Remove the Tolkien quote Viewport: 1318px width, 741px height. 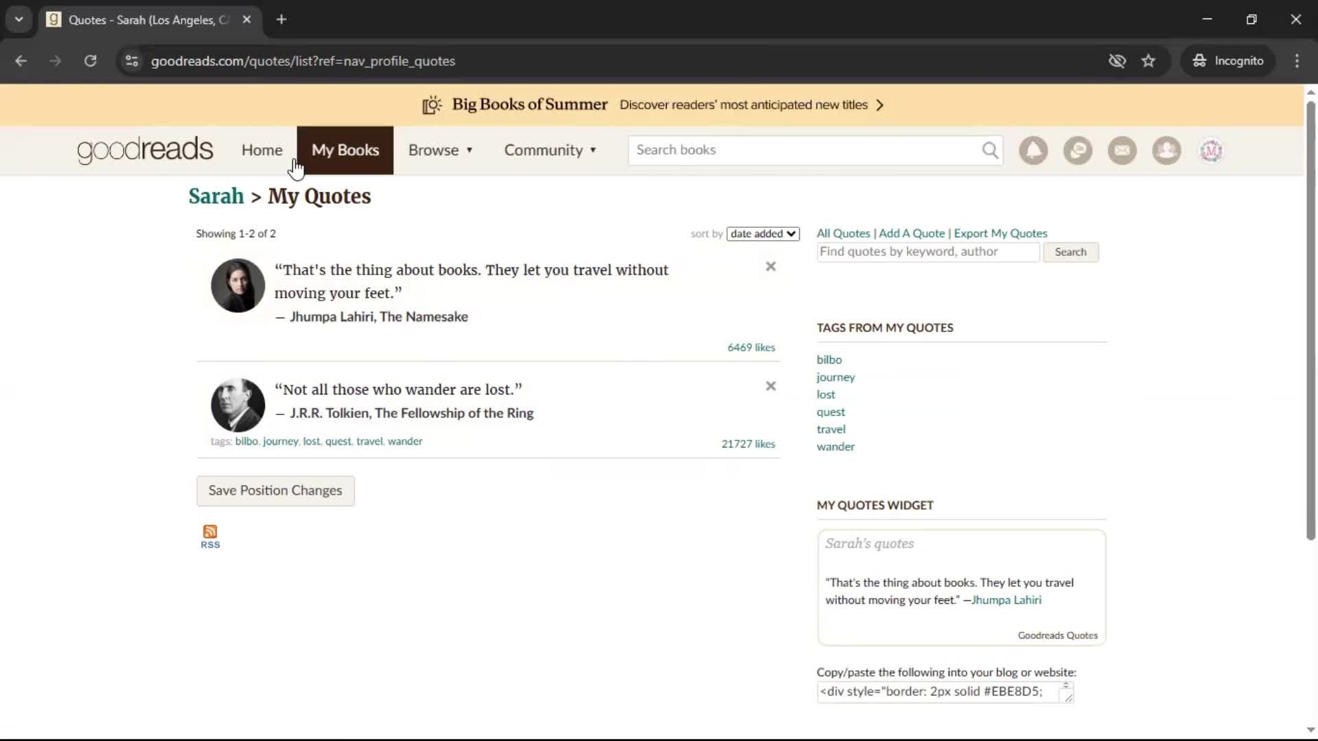[x=771, y=386]
